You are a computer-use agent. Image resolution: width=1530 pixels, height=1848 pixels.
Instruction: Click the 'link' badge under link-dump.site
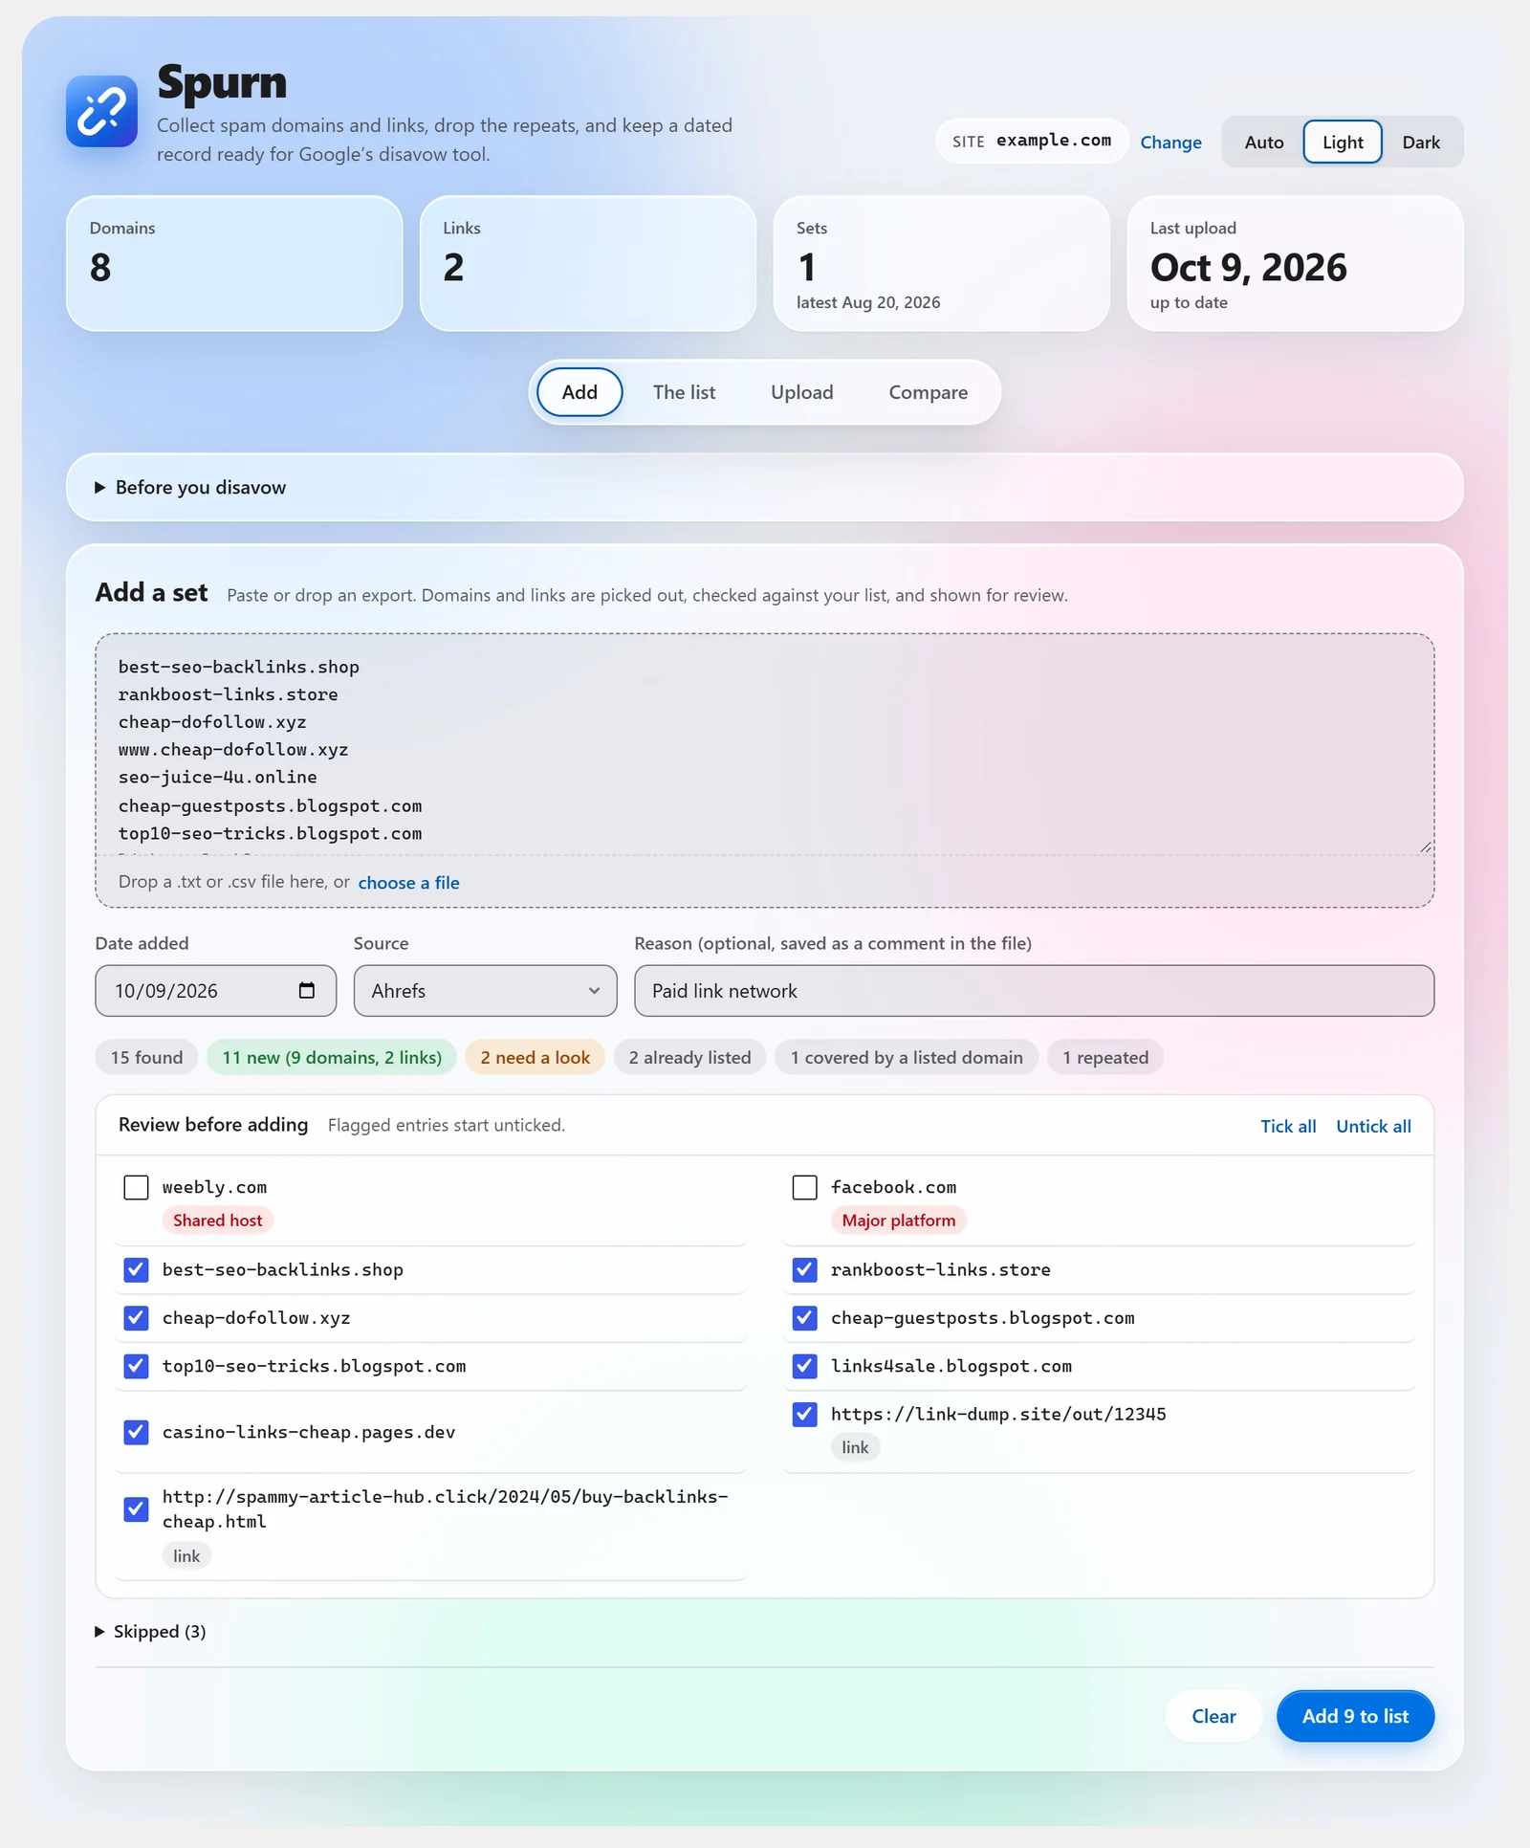tap(855, 1447)
